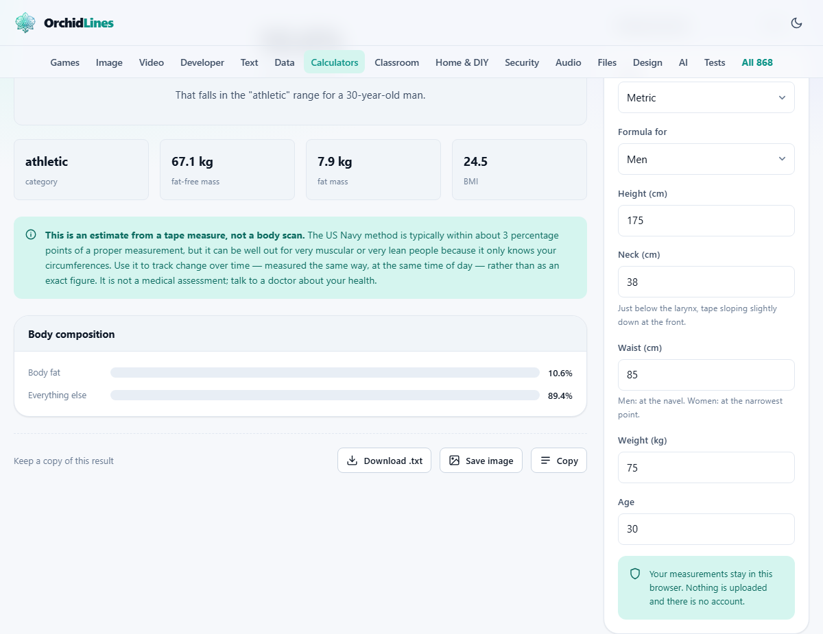Click the Everything else progress bar
The width and height of the screenshot is (823, 634).
tap(325, 395)
